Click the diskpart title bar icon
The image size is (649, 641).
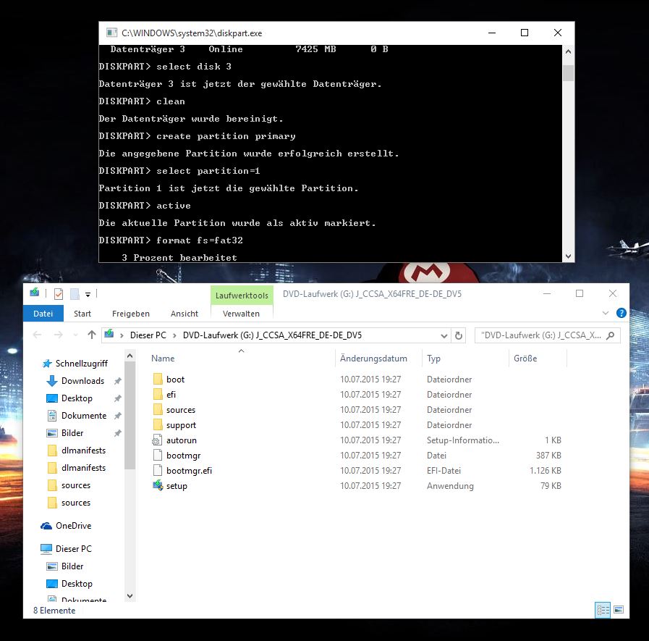point(111,33)
